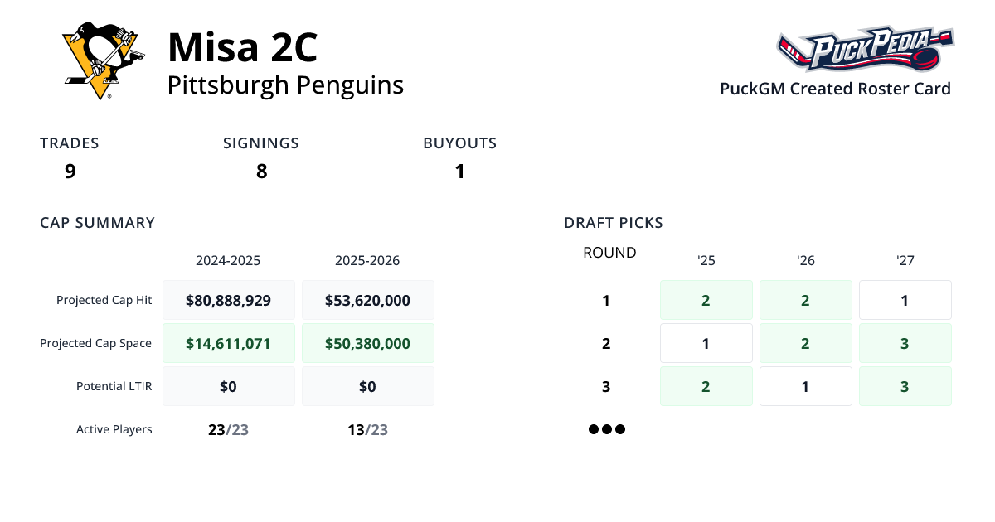Image resolution: width=995 pixels, height=522 pixels.
Task: Click round 2 draft pick cell for '25
Action: click(x=706, y=343)
